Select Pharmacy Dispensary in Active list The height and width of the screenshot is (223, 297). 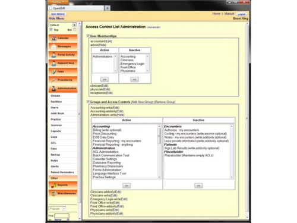pyautogui.click(x=108, y=166)
